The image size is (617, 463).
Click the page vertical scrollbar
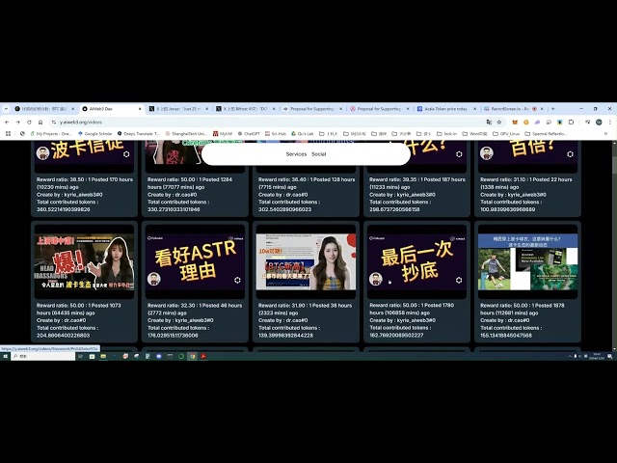(614, 245)
